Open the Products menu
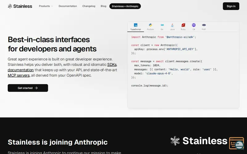 [x=46, y=6]
